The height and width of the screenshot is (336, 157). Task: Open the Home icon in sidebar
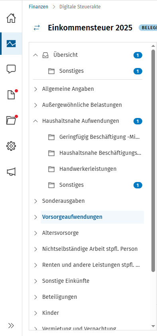11,18
